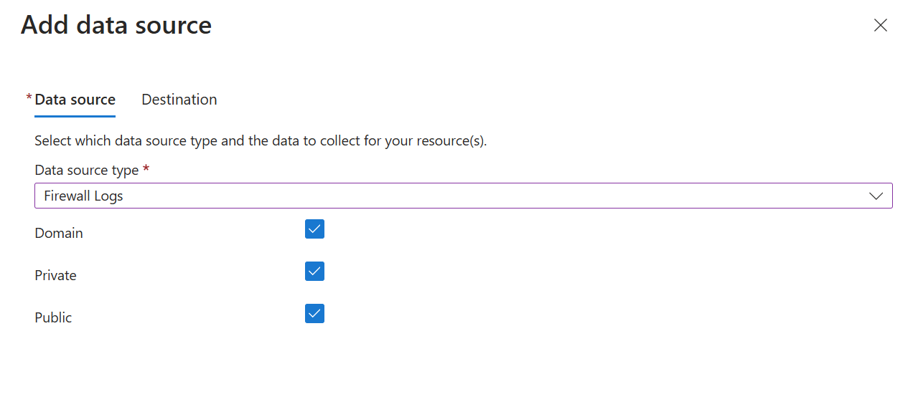The image size is (918, 412).
Task: Expand the Firewall Logs combo box
Action: click(x=464, y=196)
